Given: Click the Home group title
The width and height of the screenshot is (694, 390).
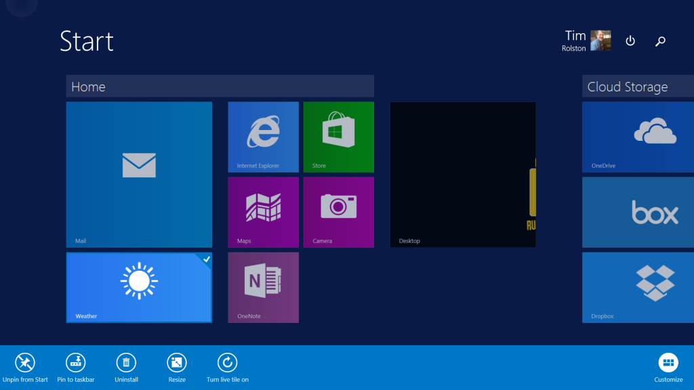Looking at the screenshot, I should pos(89,87).
